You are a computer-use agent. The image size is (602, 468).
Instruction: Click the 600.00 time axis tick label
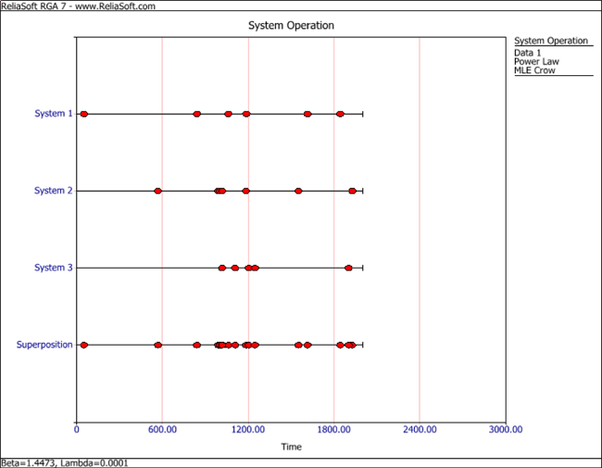(x=162, y=429)
